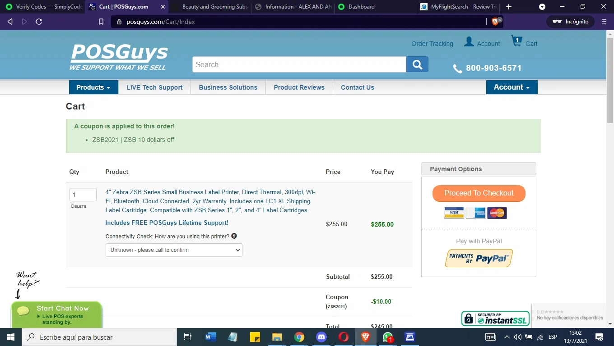Open Opera from the taskbar
This screenshot has height=346, width=614.
coord(344,337)
